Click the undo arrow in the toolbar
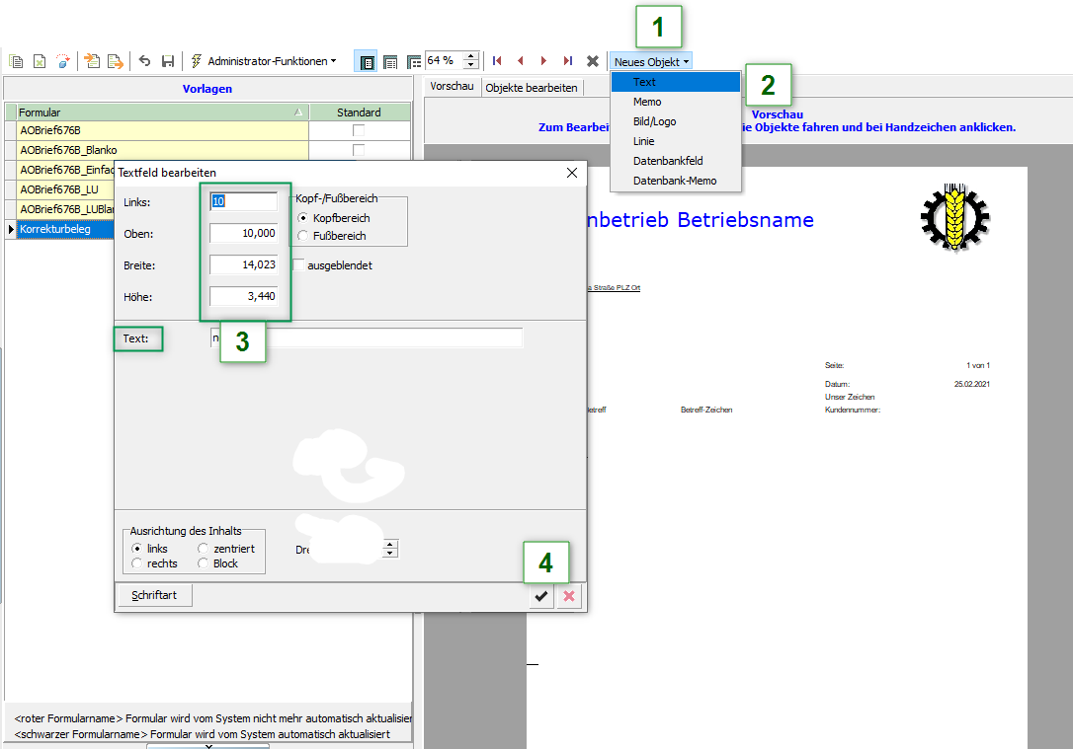This screenshot has height=749, width=1073. pos(145,61)
